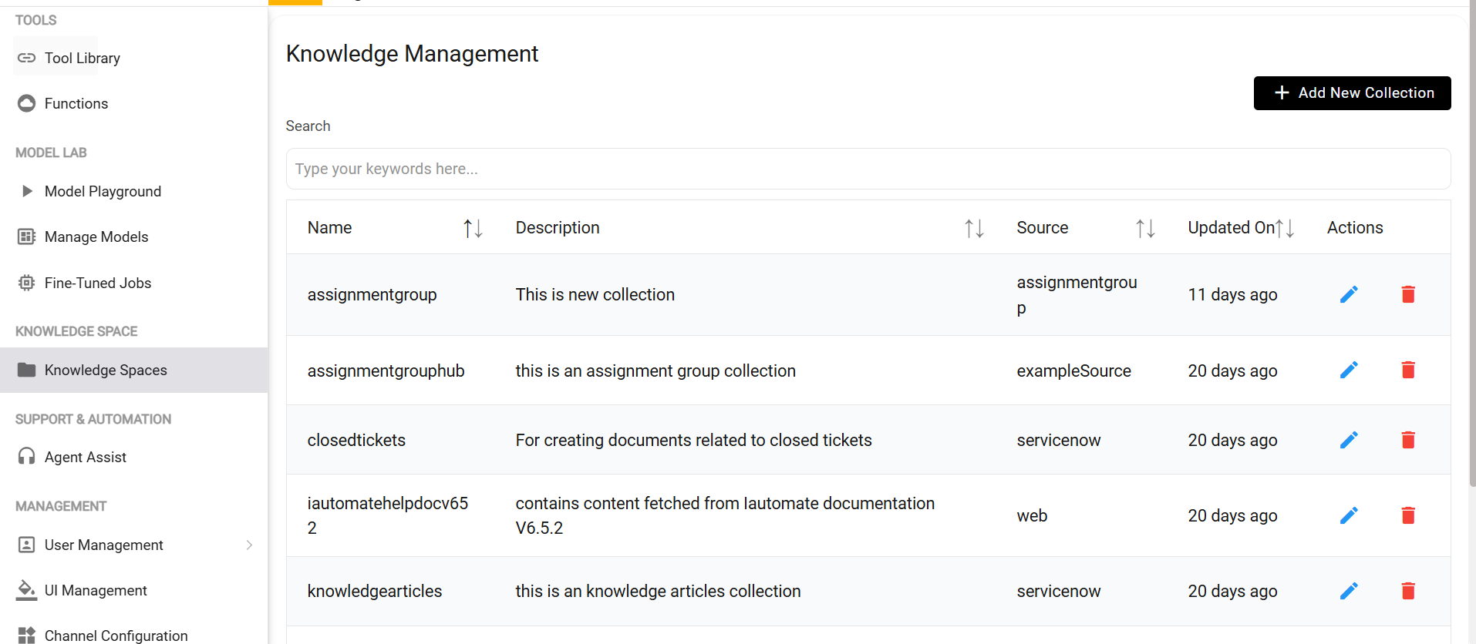This screenshot has height=644, width=1476.
Task: Go to Model Playground in sidebar
Action: point(103,191)
